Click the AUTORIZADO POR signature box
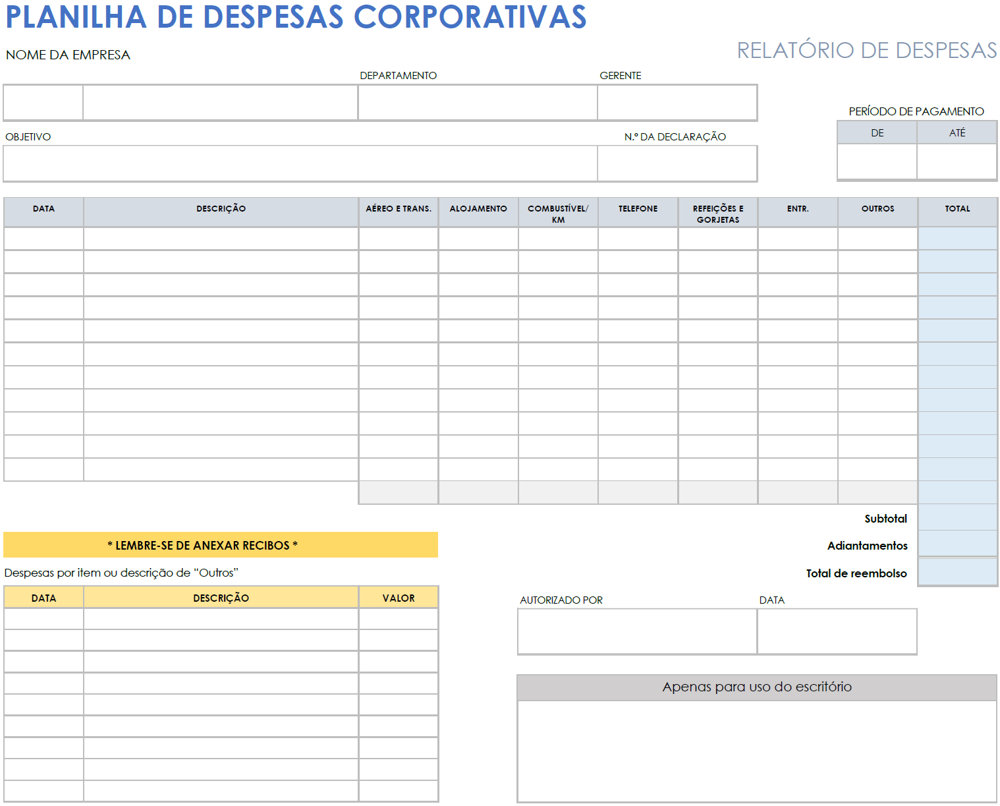Screen dimensions: 1000x806 coord(637,631)
